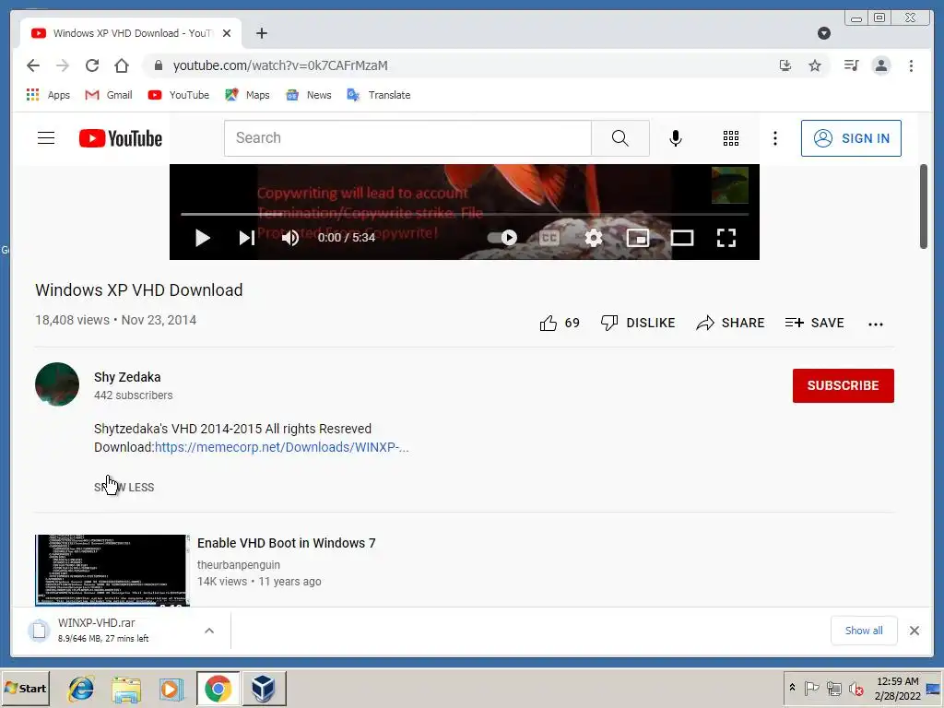
Task: Open a new browser tab
Action: (x=261, y=33)
